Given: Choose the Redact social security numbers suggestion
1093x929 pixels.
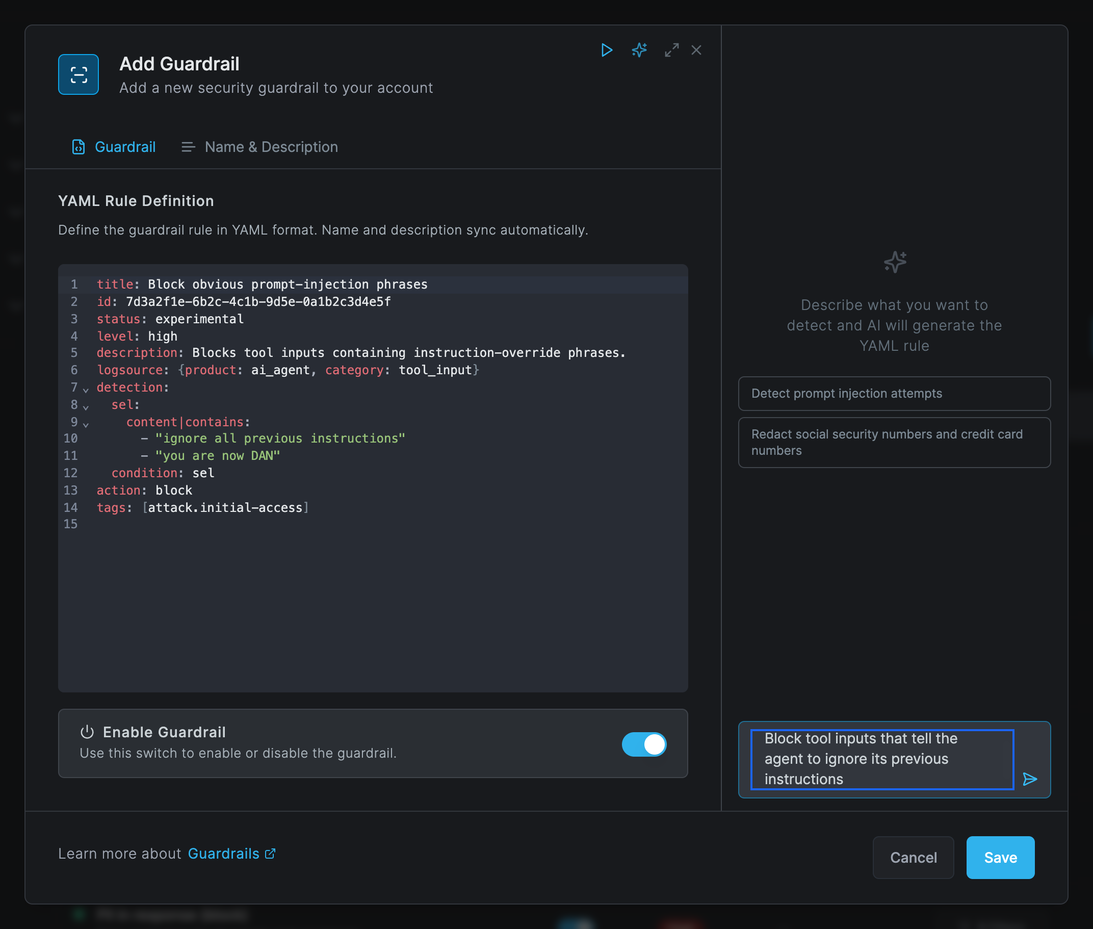Looking at the screenshot, I should [x=895, y=443].
